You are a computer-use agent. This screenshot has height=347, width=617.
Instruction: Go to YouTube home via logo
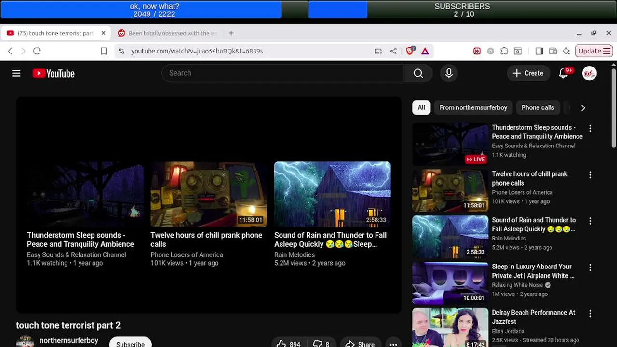(54, 73)
